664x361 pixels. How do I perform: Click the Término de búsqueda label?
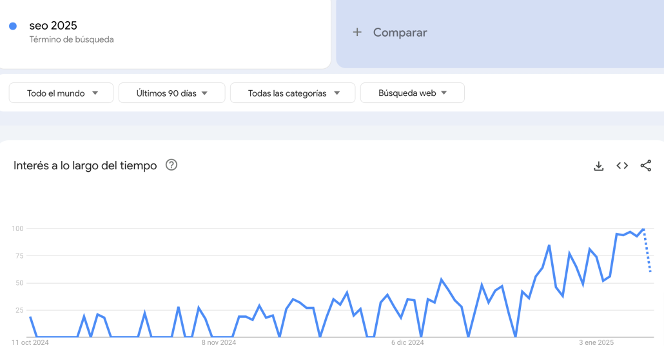71,40
